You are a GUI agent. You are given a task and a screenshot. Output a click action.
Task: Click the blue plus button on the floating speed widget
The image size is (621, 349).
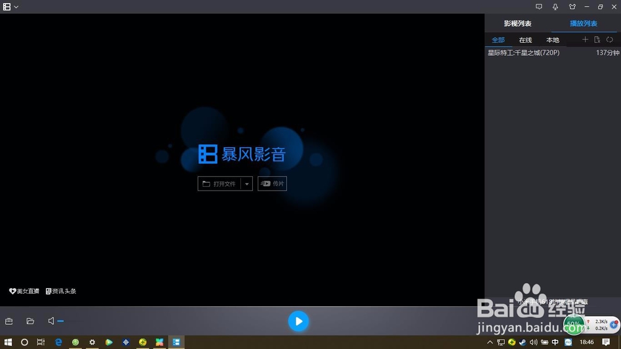click(x=614, y=325)
